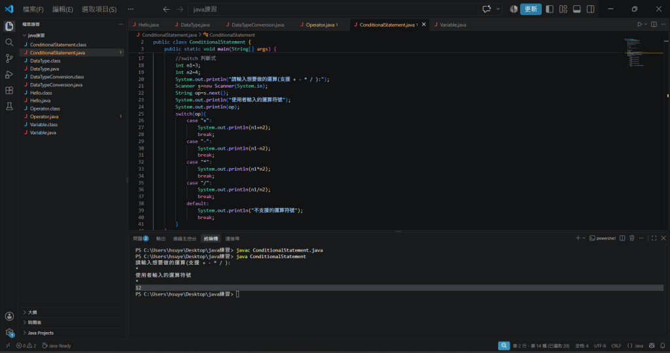The height and width of the screenshot is (353, 670).
Task: Switch to the 問題 problems panel tab
Action: 141,239
